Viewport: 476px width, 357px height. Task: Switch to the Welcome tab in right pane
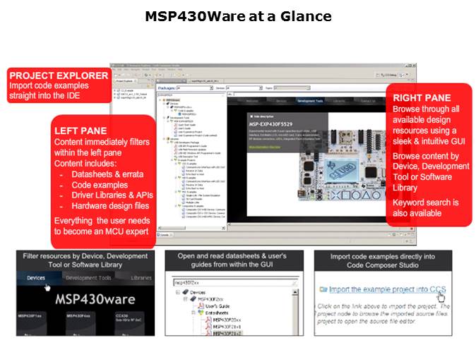251,101
